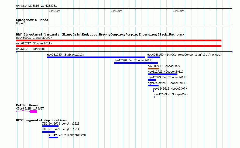Click the esv28098 (Conrad2009) label
The image size is (240, 148).
tap(164, 66)
